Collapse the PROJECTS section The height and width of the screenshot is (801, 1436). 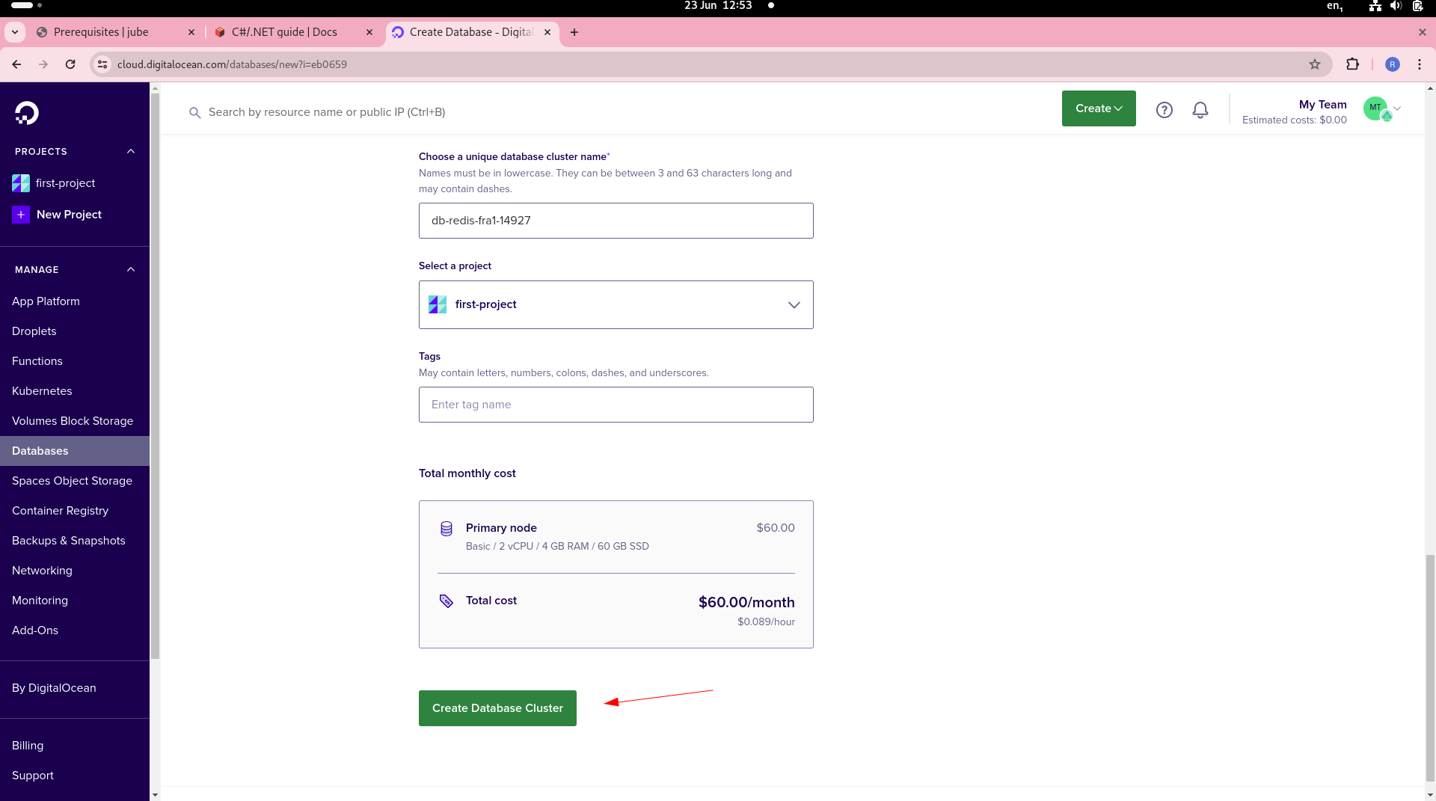[131, 152]
